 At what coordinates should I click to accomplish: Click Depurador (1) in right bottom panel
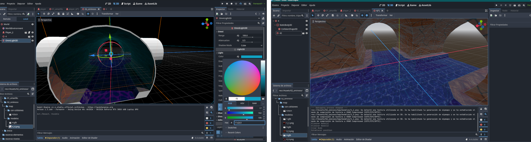click(327, 139)
